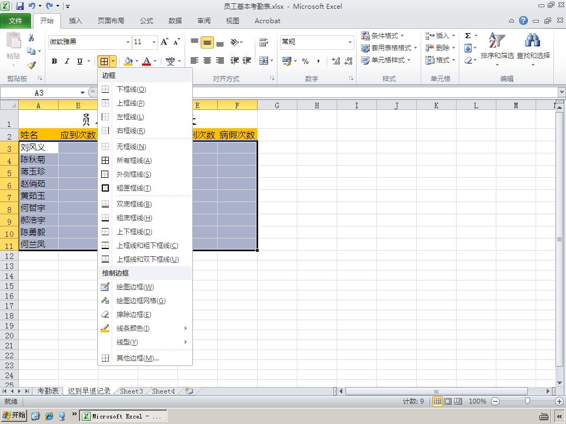Screen dimensions: 566x424
Task: Click the Accounting Number Format icon
Action: (x=287, y=61)
